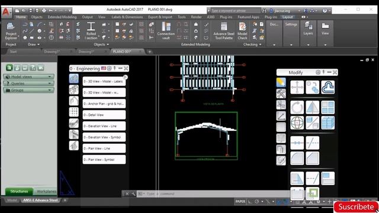Open Advance Steel Tool Palette

(224, 31)
